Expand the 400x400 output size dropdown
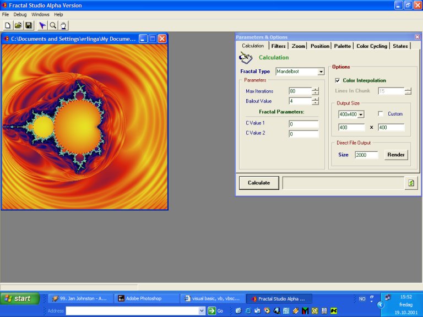This screenshot has width=423, height=317. pyautogui.click(x=361, y=114)
